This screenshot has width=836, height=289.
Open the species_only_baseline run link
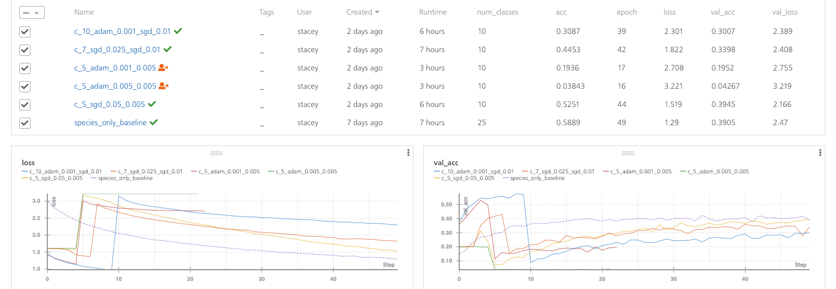coord(110,123)
